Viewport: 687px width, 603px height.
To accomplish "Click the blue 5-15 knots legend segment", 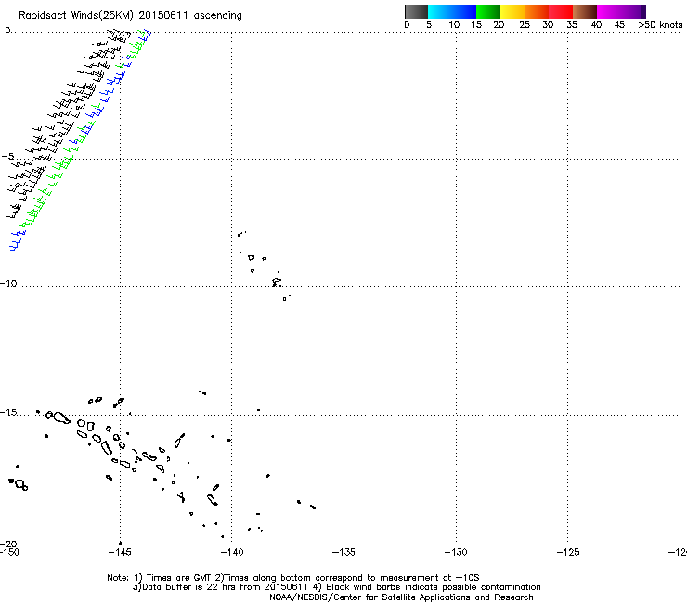I will (452, 11).
